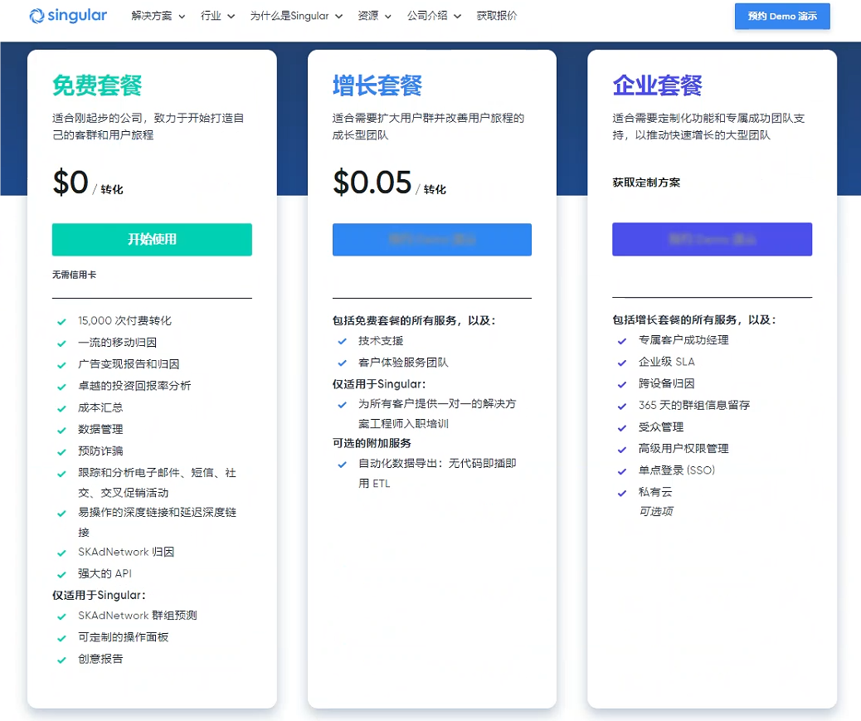Viewport: 861px width, 721px height.
Task: Click checkmark beside 受众管理
Action: [x=622, y=428]
